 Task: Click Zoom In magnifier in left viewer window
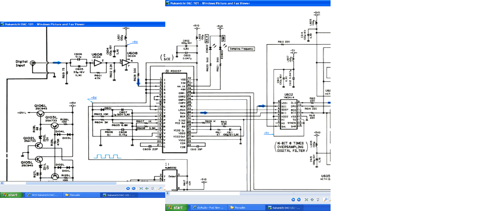160,188
